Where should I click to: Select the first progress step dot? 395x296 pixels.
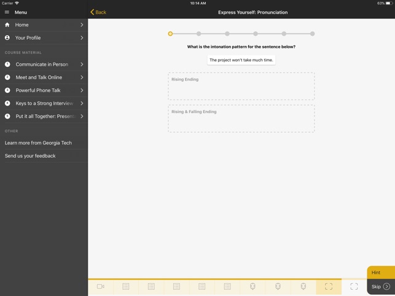[170, 34]
